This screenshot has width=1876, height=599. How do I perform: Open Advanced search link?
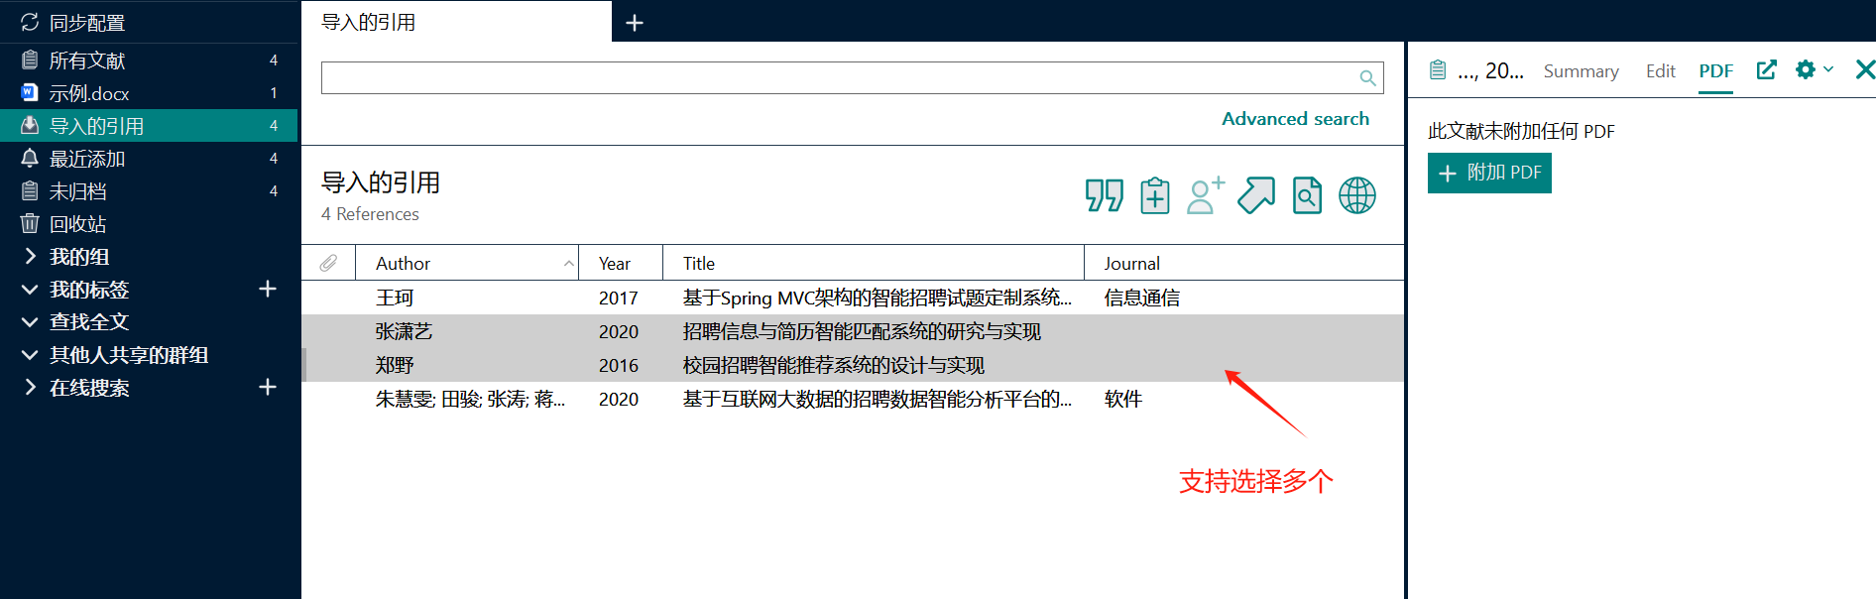(1295, 119)
